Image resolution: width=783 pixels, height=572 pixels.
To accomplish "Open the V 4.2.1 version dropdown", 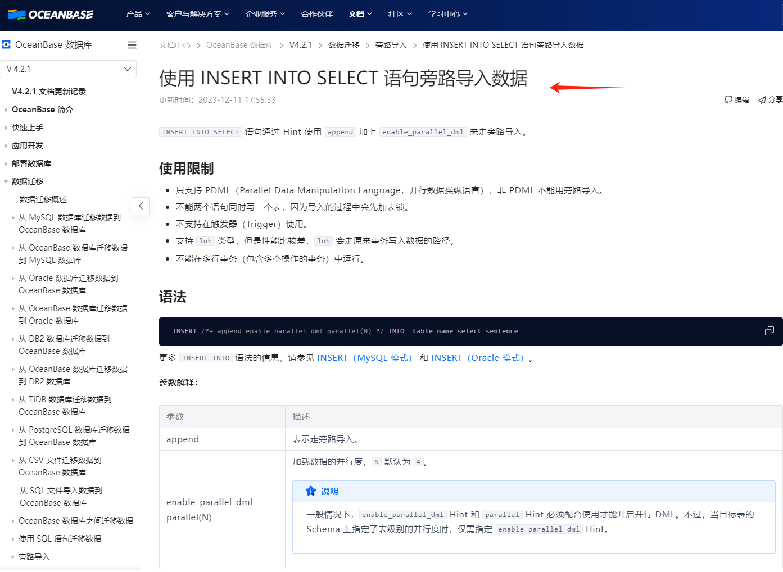I will click(69, 69).
